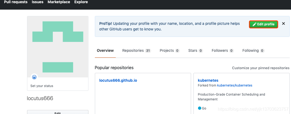Viewport: 291px width, 114px height.
Task: View the Followers tab
Action: [223, 51]
